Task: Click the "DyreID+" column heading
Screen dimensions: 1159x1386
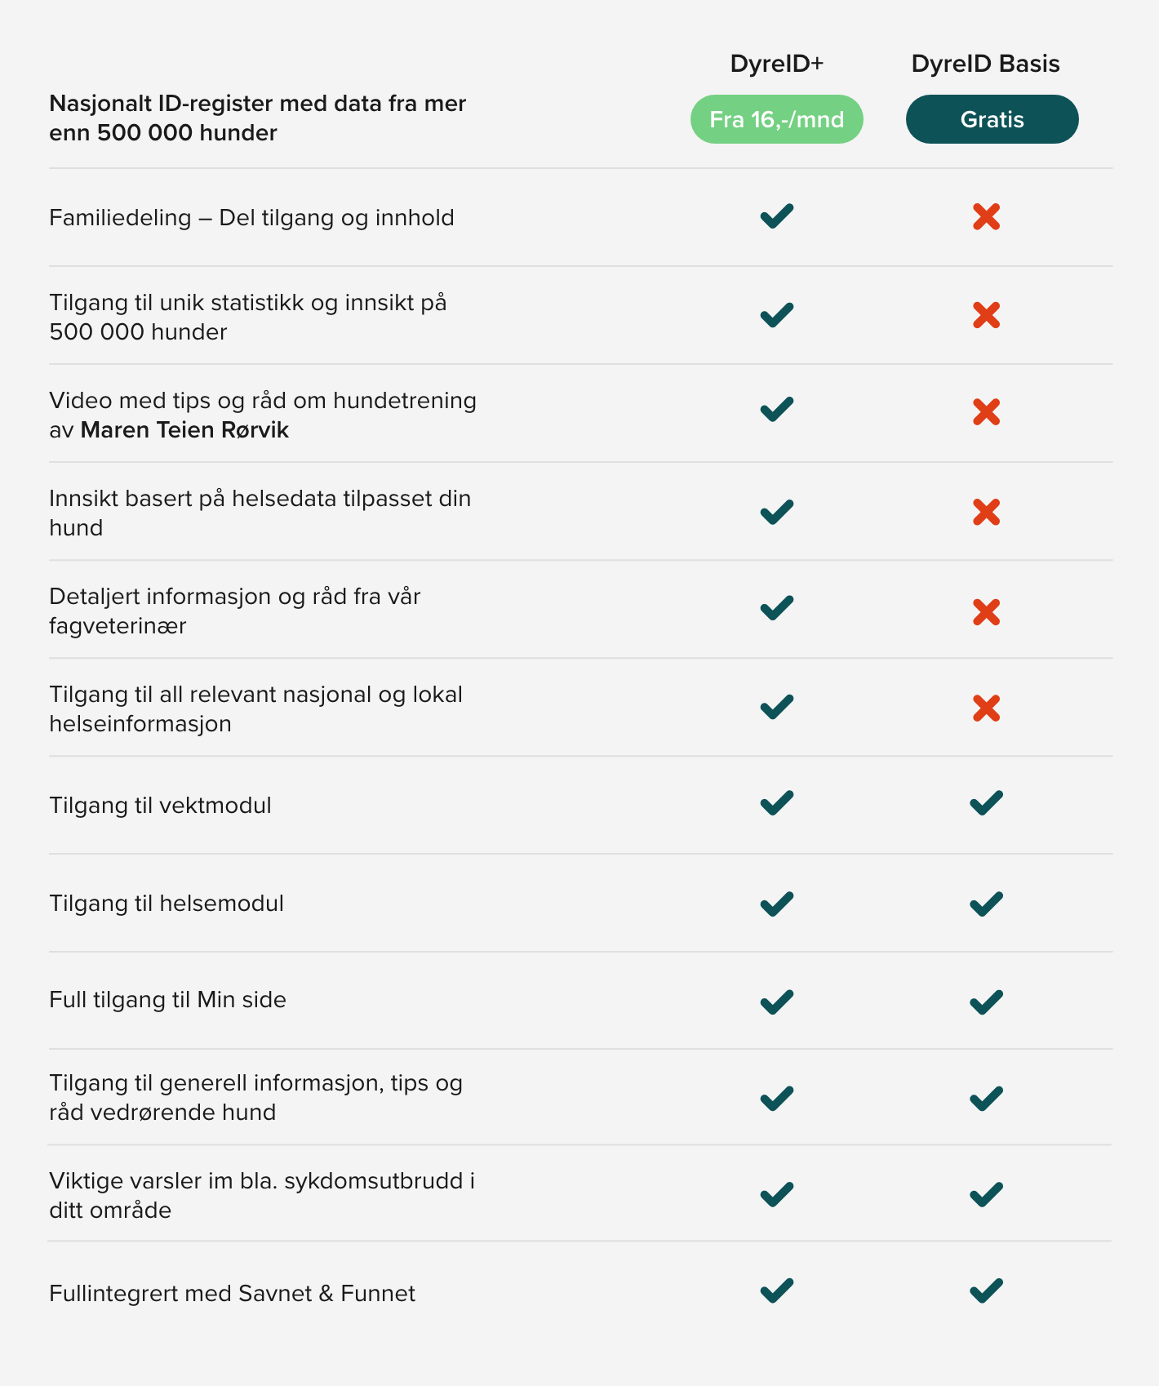Action: point(776,64)
